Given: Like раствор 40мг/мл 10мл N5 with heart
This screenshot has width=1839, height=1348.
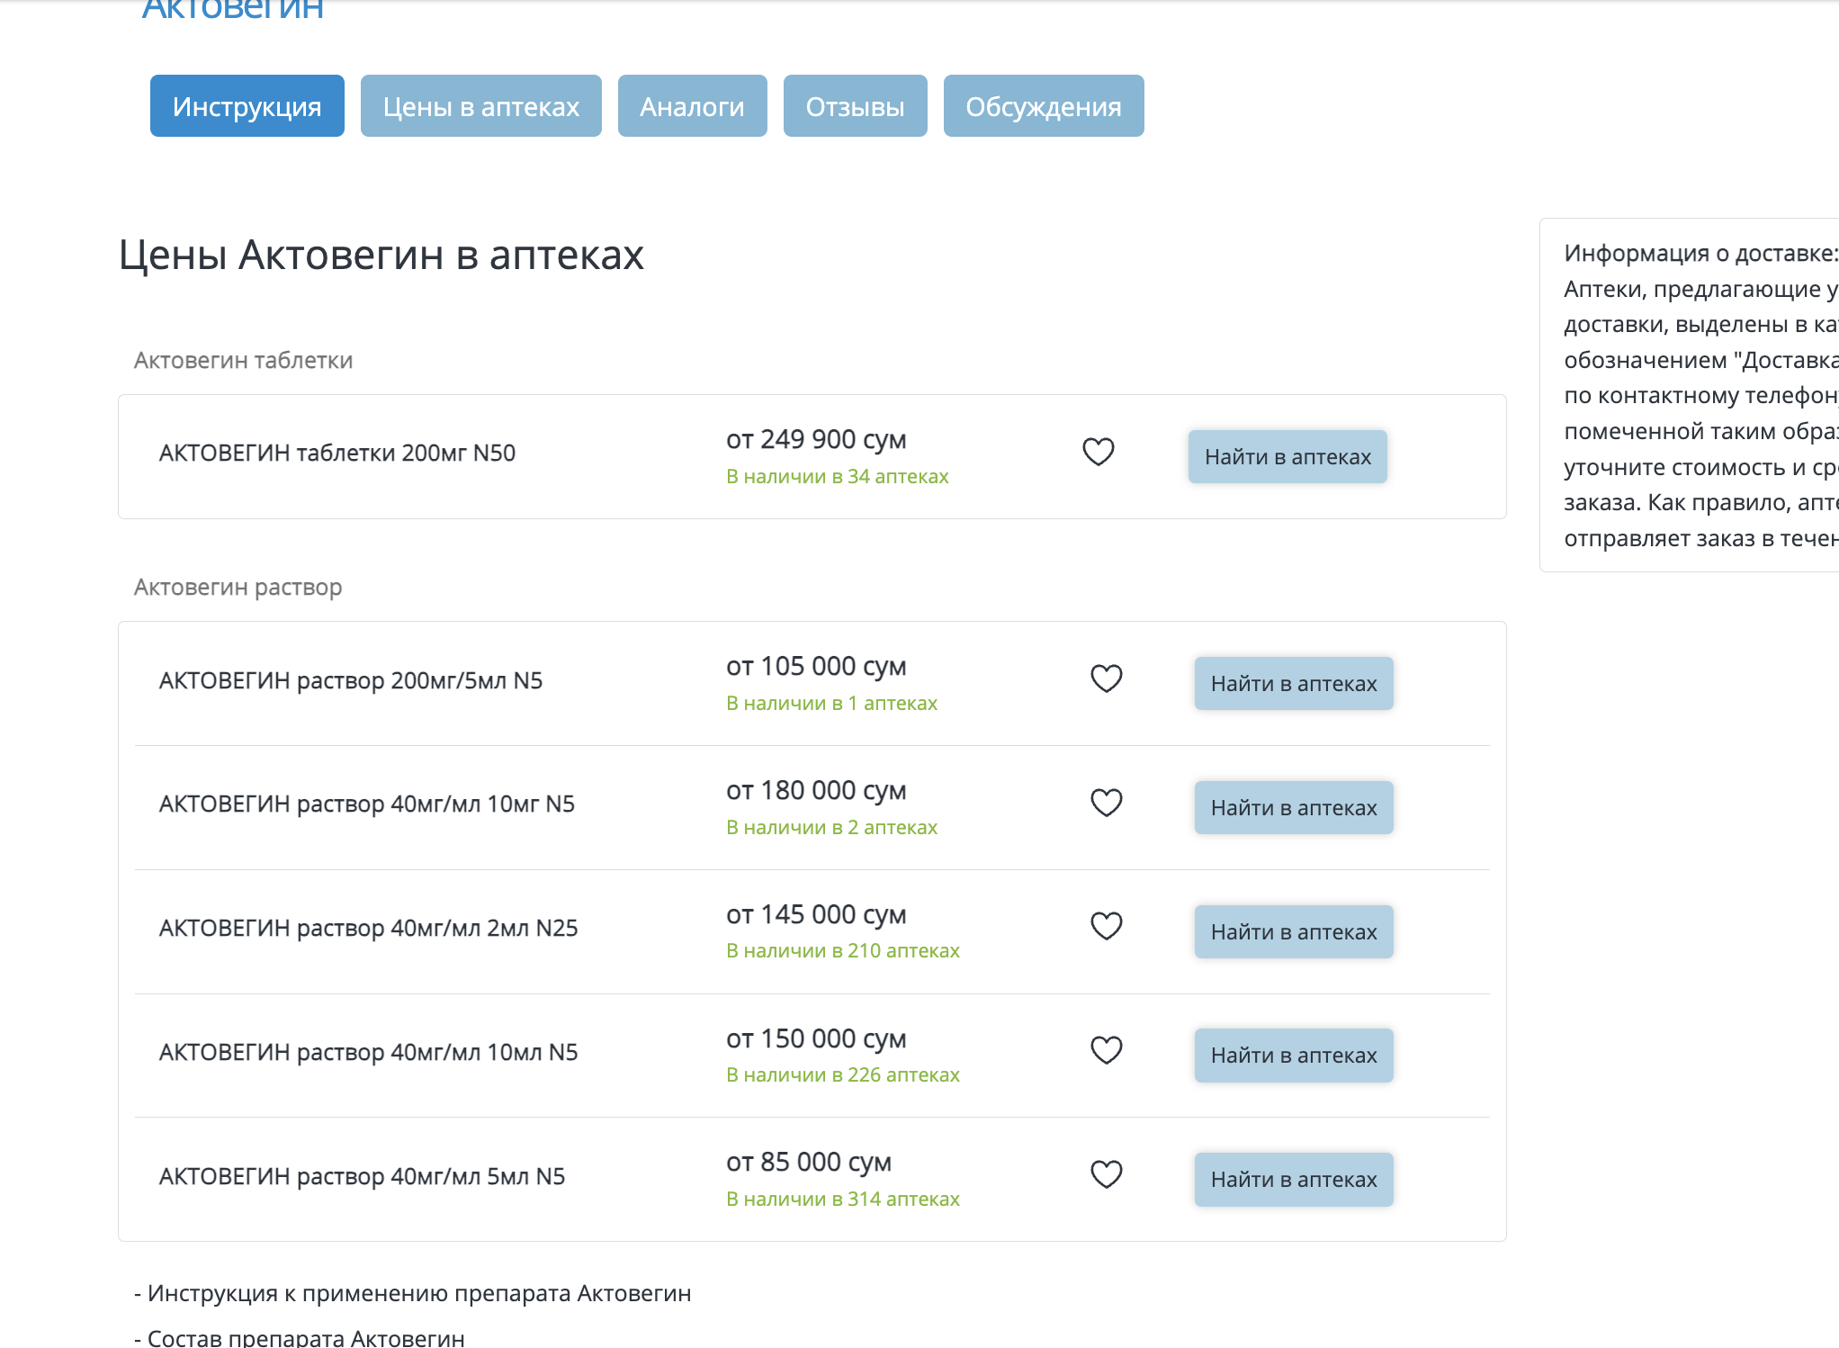Looking at the screenshot, I should click(1106, 1050).
